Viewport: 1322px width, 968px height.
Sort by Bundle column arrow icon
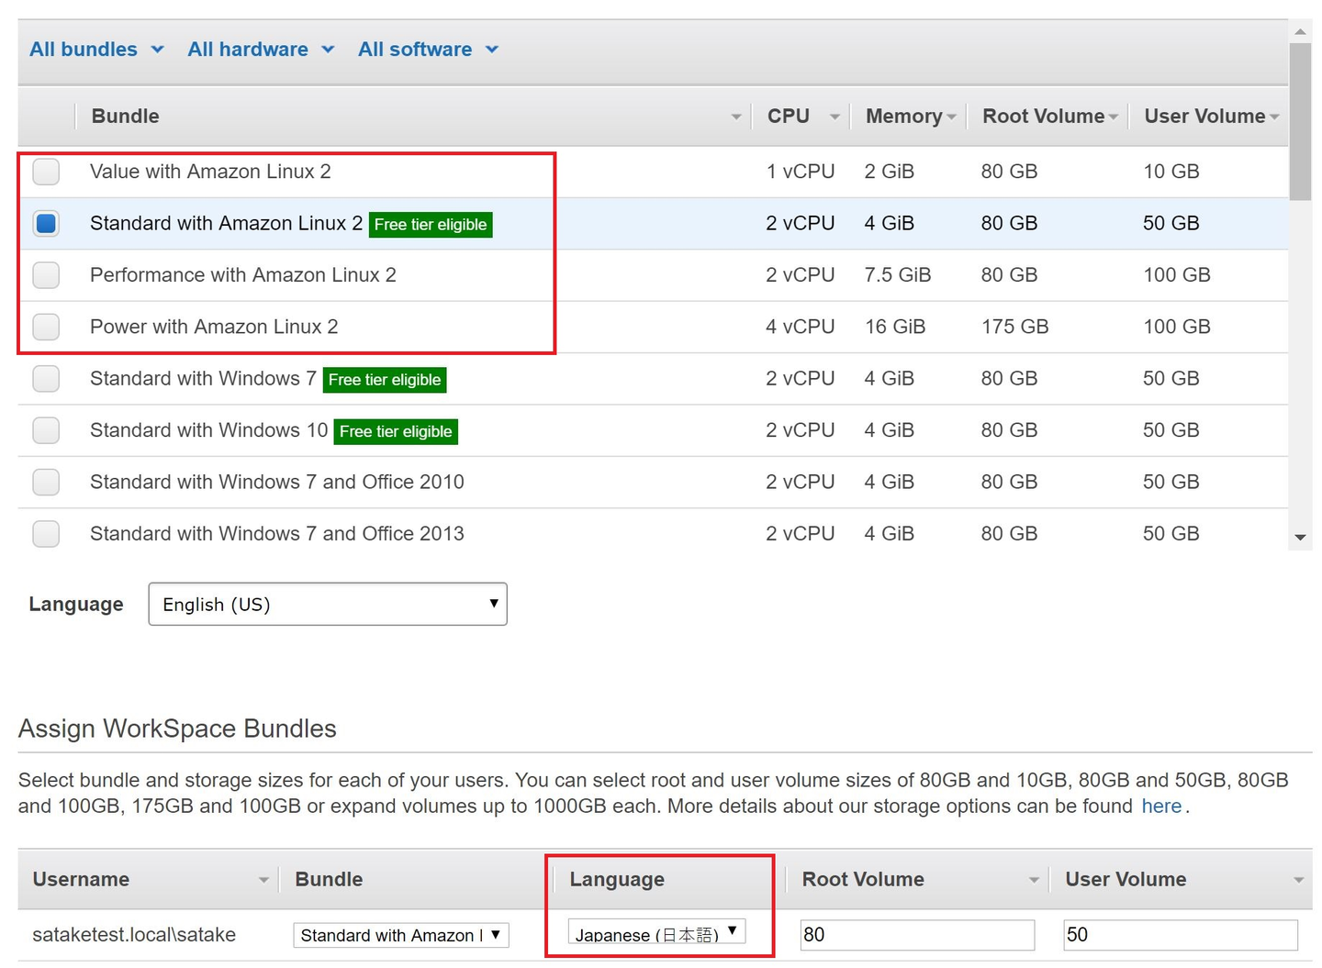(x=736, y=117)
